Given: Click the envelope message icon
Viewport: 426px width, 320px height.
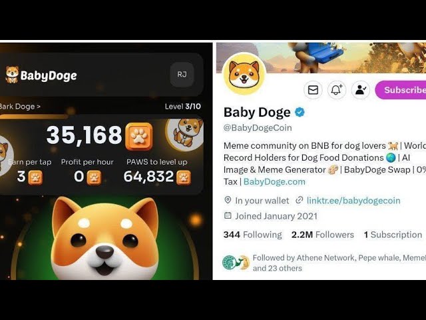Looking at the screenshot, I should [313, 90].
